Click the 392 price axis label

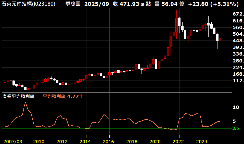click(238, 47)
